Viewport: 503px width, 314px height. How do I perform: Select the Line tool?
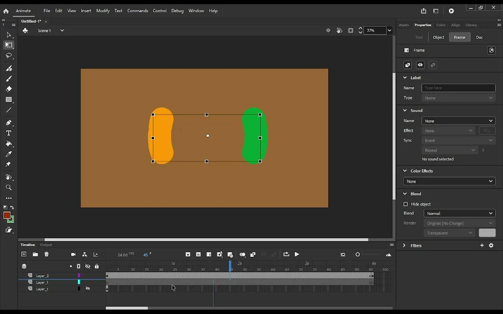point(9,110)
